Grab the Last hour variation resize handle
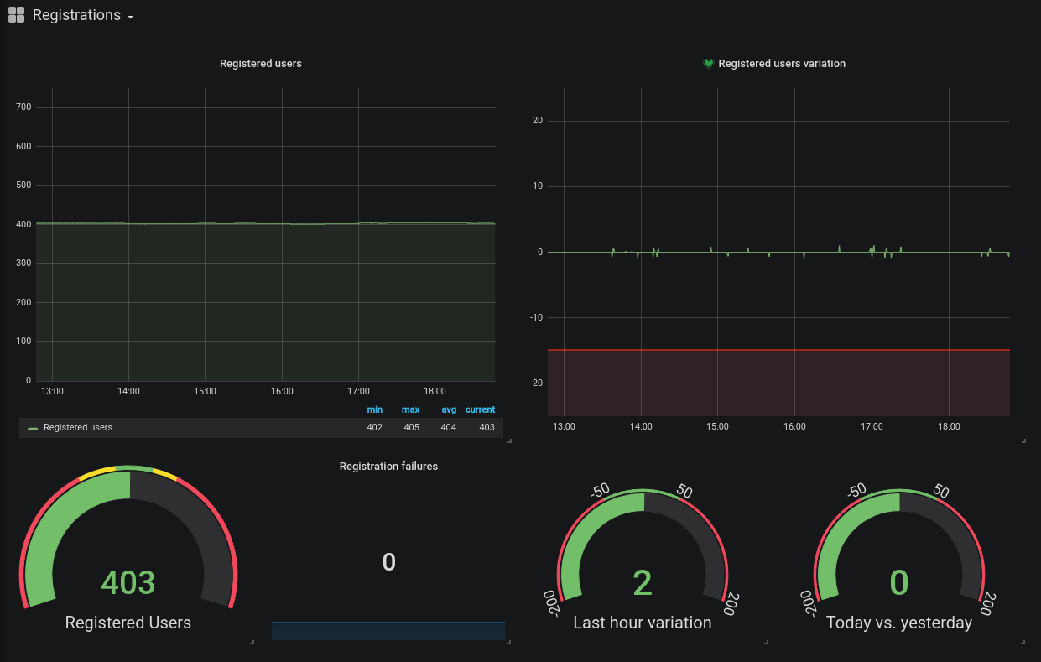This screenshot has height=662, width=1041. click(x=766, y=642)
